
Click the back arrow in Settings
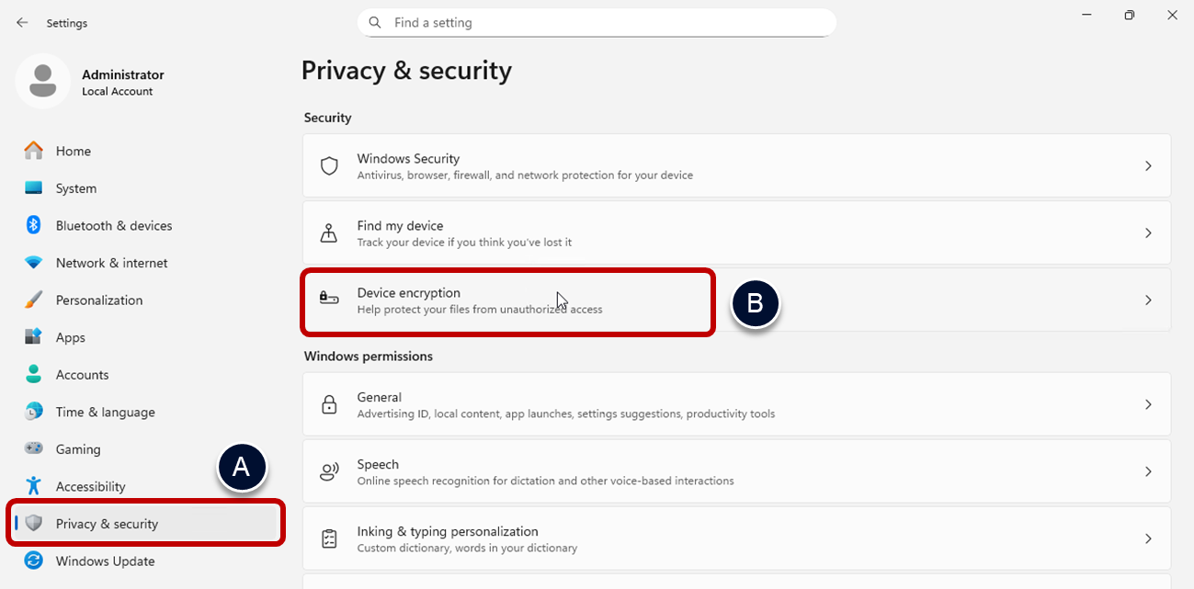tap(22, 23)
